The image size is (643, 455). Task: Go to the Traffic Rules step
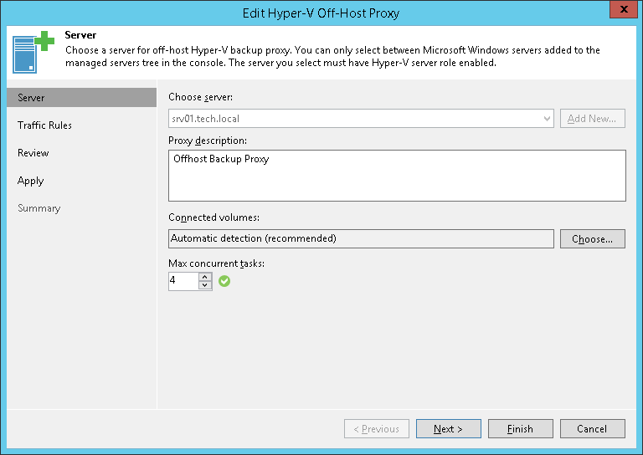[45, 125]
